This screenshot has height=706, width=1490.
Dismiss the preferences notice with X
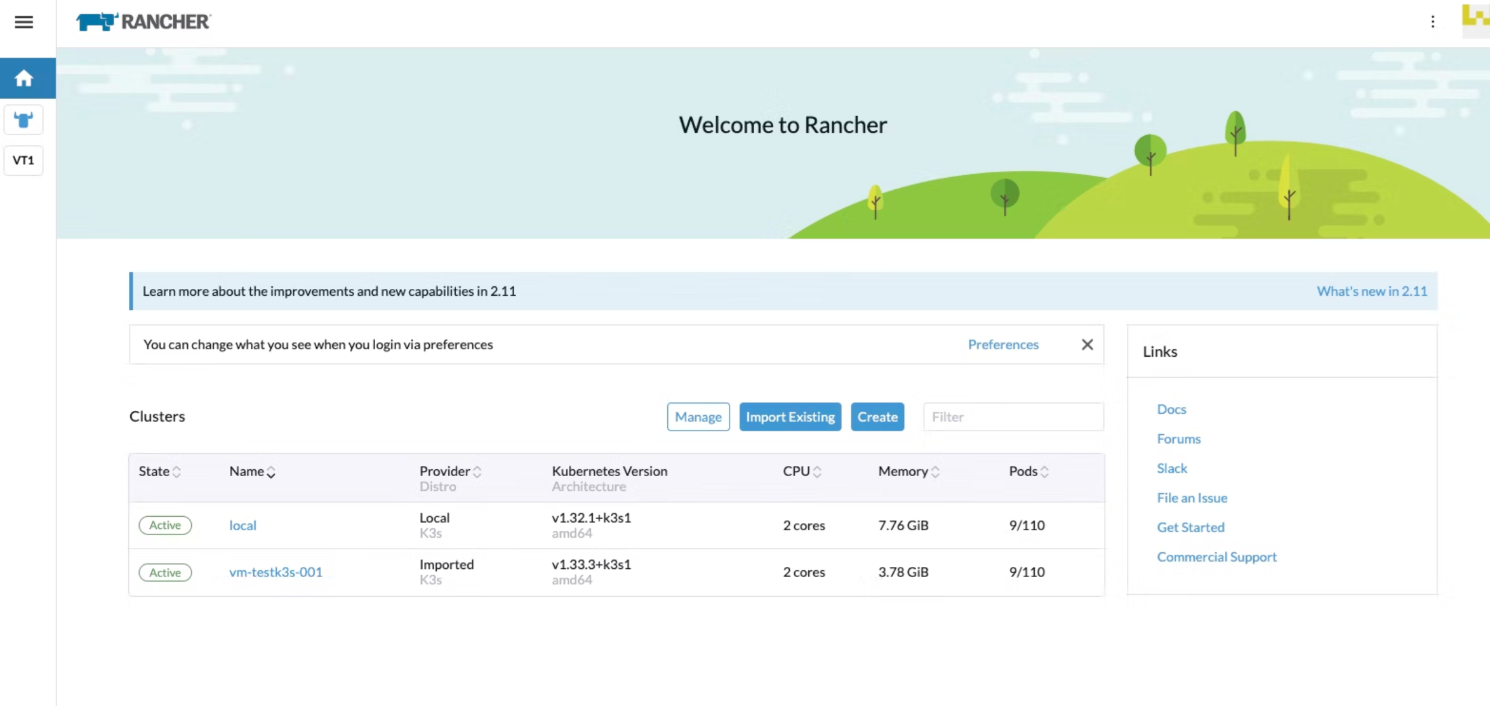click(1087, 344)
